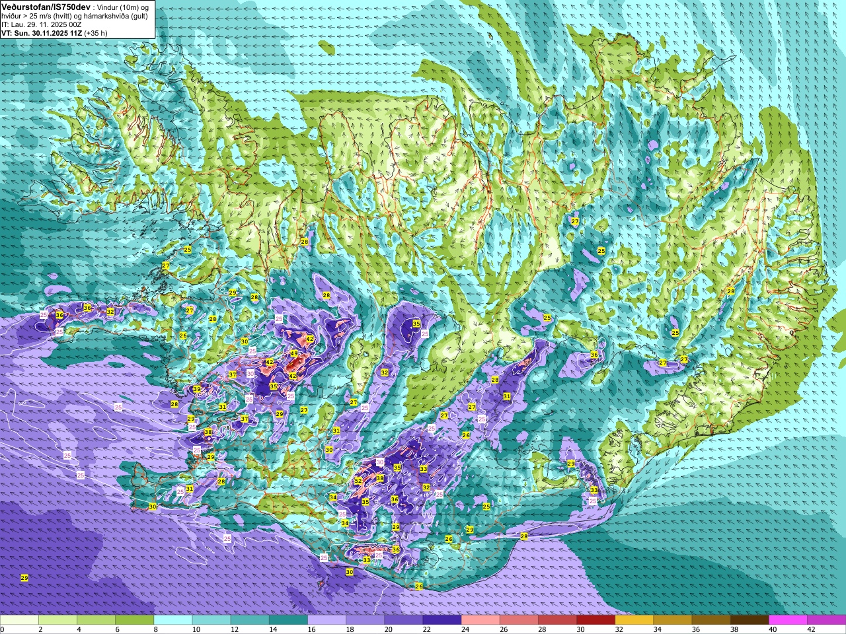The width and height of the screenshot is (846, 634).
Task: Click the legend scale tick label 30
Action: click(x=580, y=629)
